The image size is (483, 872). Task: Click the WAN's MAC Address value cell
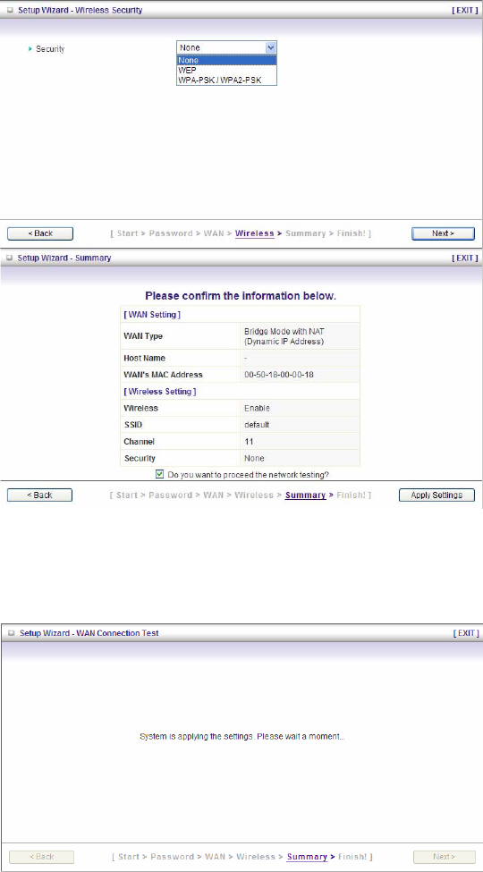pyautogui.click(x=300, y=375)
